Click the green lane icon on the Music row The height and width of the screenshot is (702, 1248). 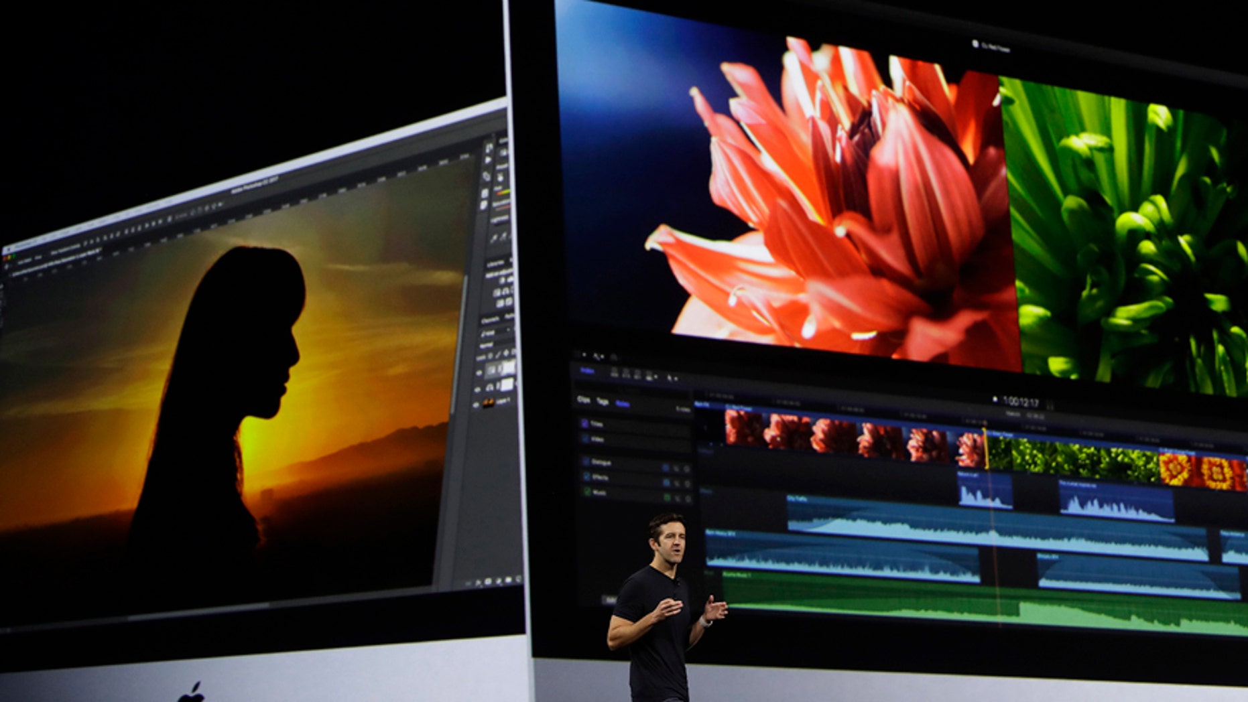pos(667,498)
